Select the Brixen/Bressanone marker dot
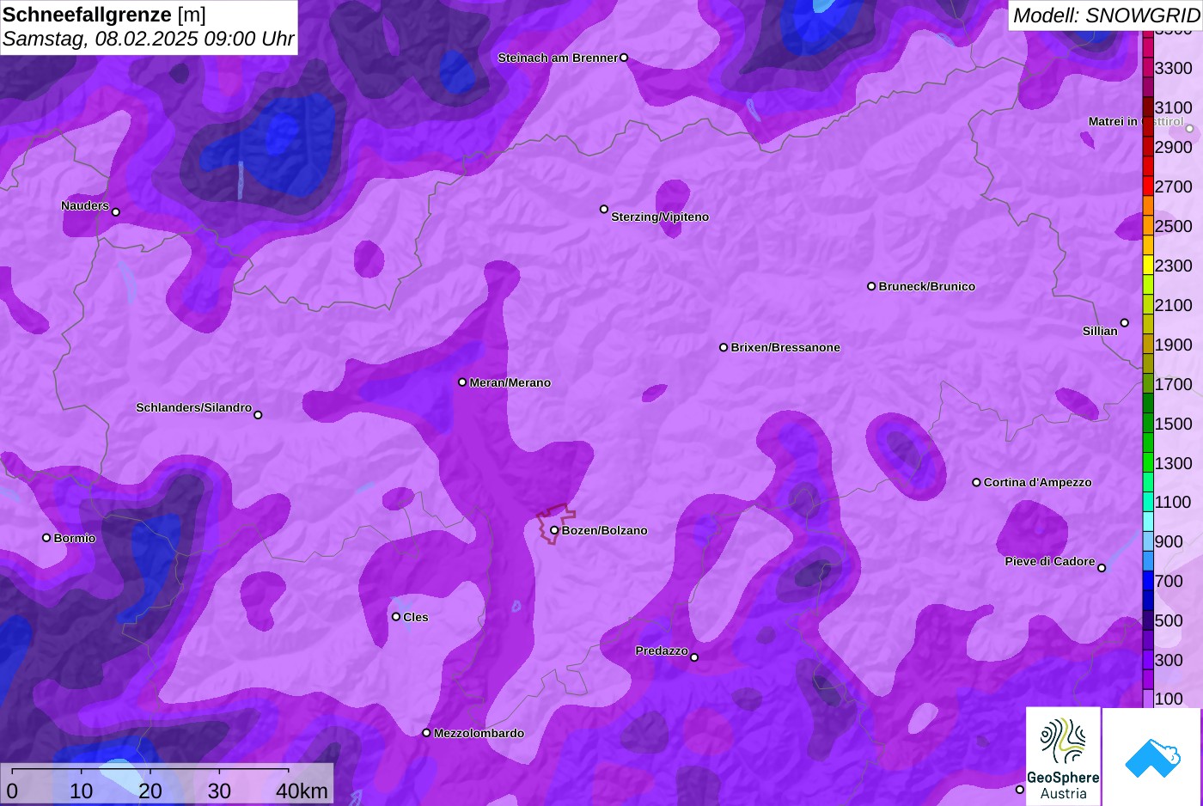 coord(724,347)
